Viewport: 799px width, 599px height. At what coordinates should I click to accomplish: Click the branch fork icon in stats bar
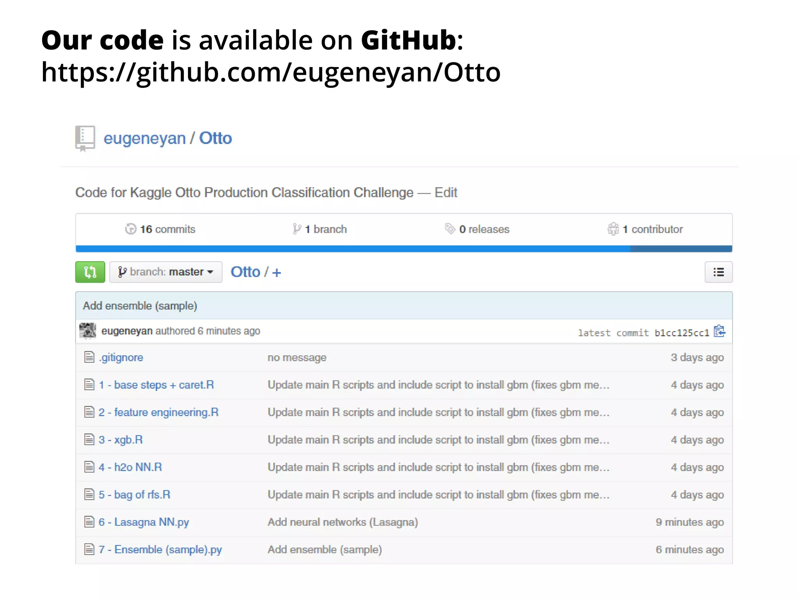pyautogui.click(x=297, y=229)
